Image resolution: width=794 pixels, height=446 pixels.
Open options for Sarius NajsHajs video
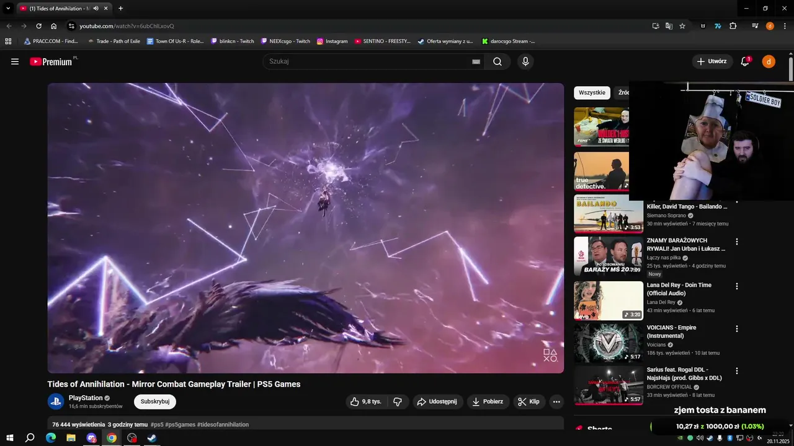point(737,370)
